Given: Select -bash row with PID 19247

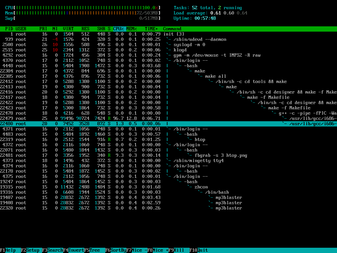Looking at the screenshot, I should pyautogui.click(x=168, y=182).
